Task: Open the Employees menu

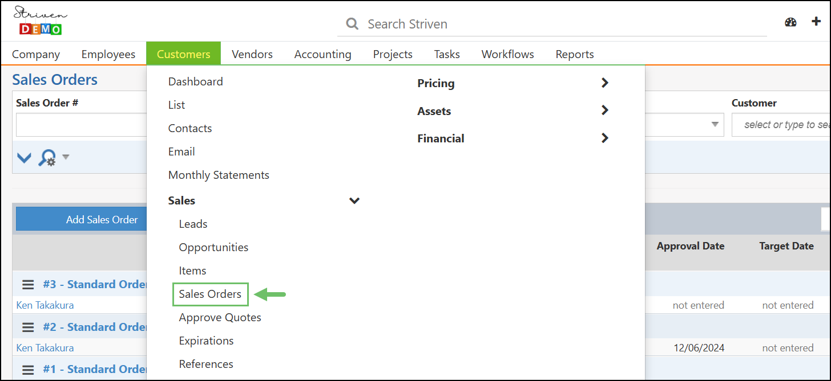Action: click(x=108, y=54)
